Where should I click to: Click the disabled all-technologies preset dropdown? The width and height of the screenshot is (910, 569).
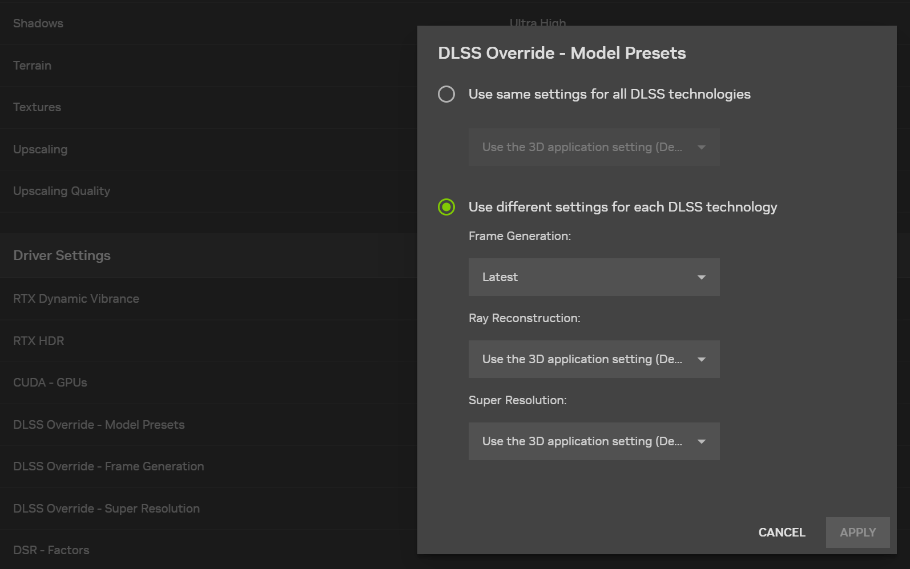pos(594,147)
